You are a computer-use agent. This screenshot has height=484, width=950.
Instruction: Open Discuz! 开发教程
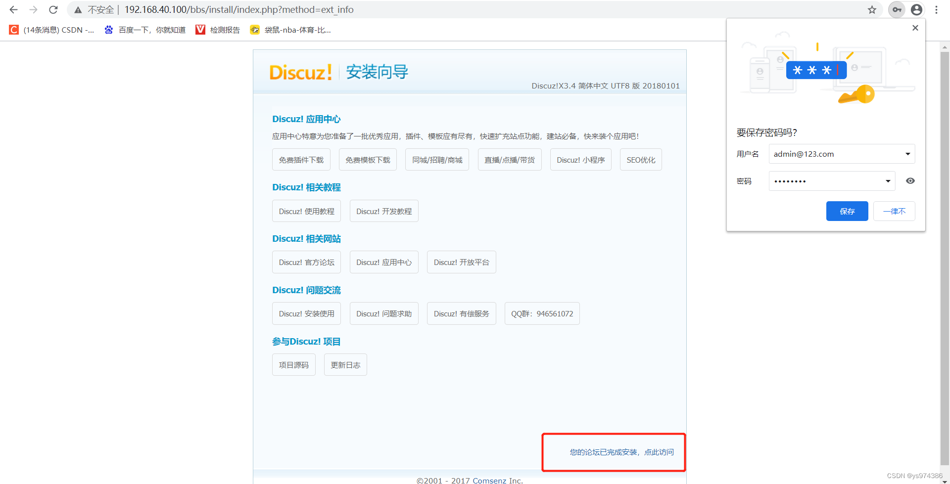click(x=384, y=211)
